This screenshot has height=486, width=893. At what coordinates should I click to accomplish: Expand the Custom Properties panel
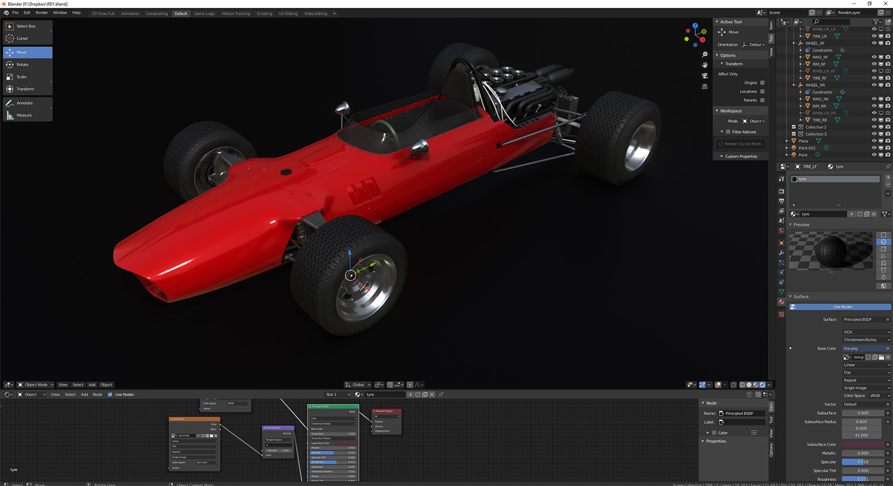[741, 156]
